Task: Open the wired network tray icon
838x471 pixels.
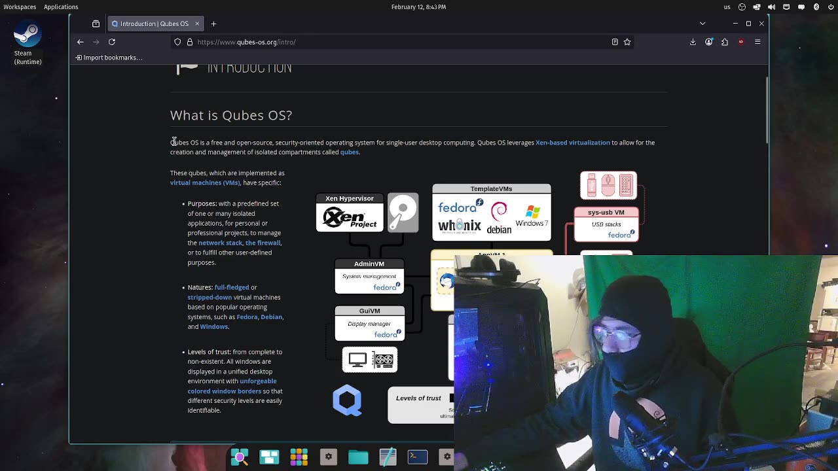Action: click(x=786, y=7)
